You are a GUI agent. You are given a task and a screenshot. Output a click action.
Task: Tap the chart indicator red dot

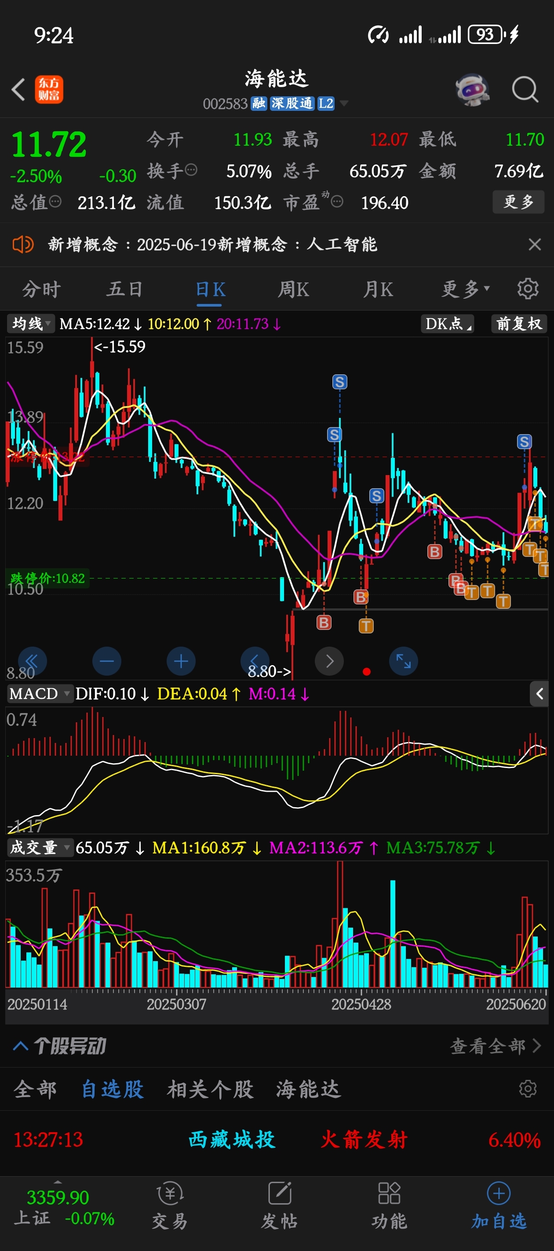pyautogui.click(x=367, y=672)
